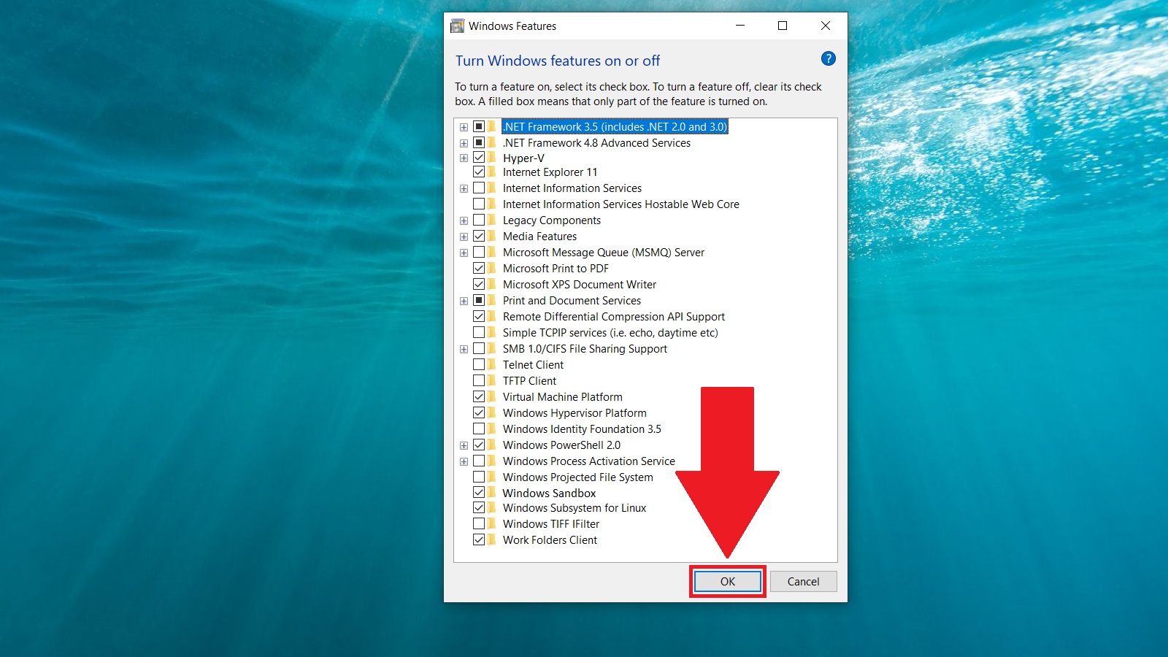This screenshot has width=1168, height=657.
Task: Toggle the .NET Framework 3.5 checkbox
Action: (479, 126)
